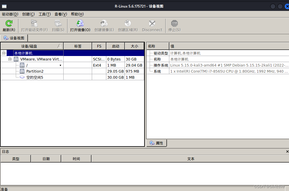Screen dimensions: 289x191
Task: Click the VMware disk drive icon
Action: (x=16, y=59)
